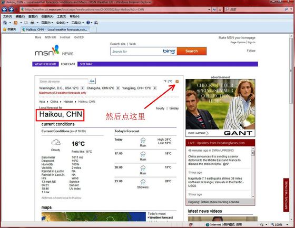The width and height of the screenshot is (295, 228).
Task: Open the zoom level 100% dropdown
Action: (287, 225)
